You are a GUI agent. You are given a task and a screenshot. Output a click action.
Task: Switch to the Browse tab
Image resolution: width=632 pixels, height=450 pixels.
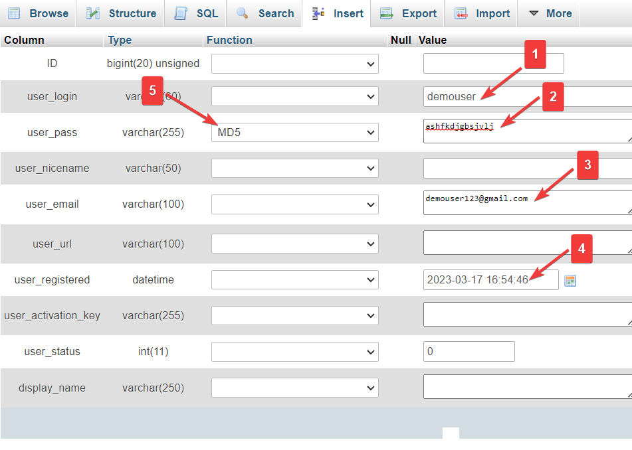point(38,13)
